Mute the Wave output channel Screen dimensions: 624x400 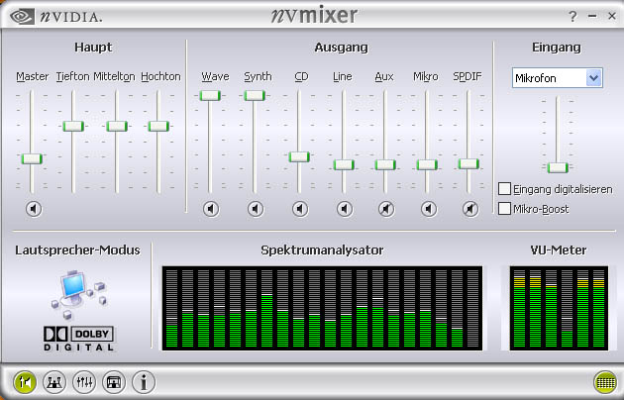tap(211, 209)
